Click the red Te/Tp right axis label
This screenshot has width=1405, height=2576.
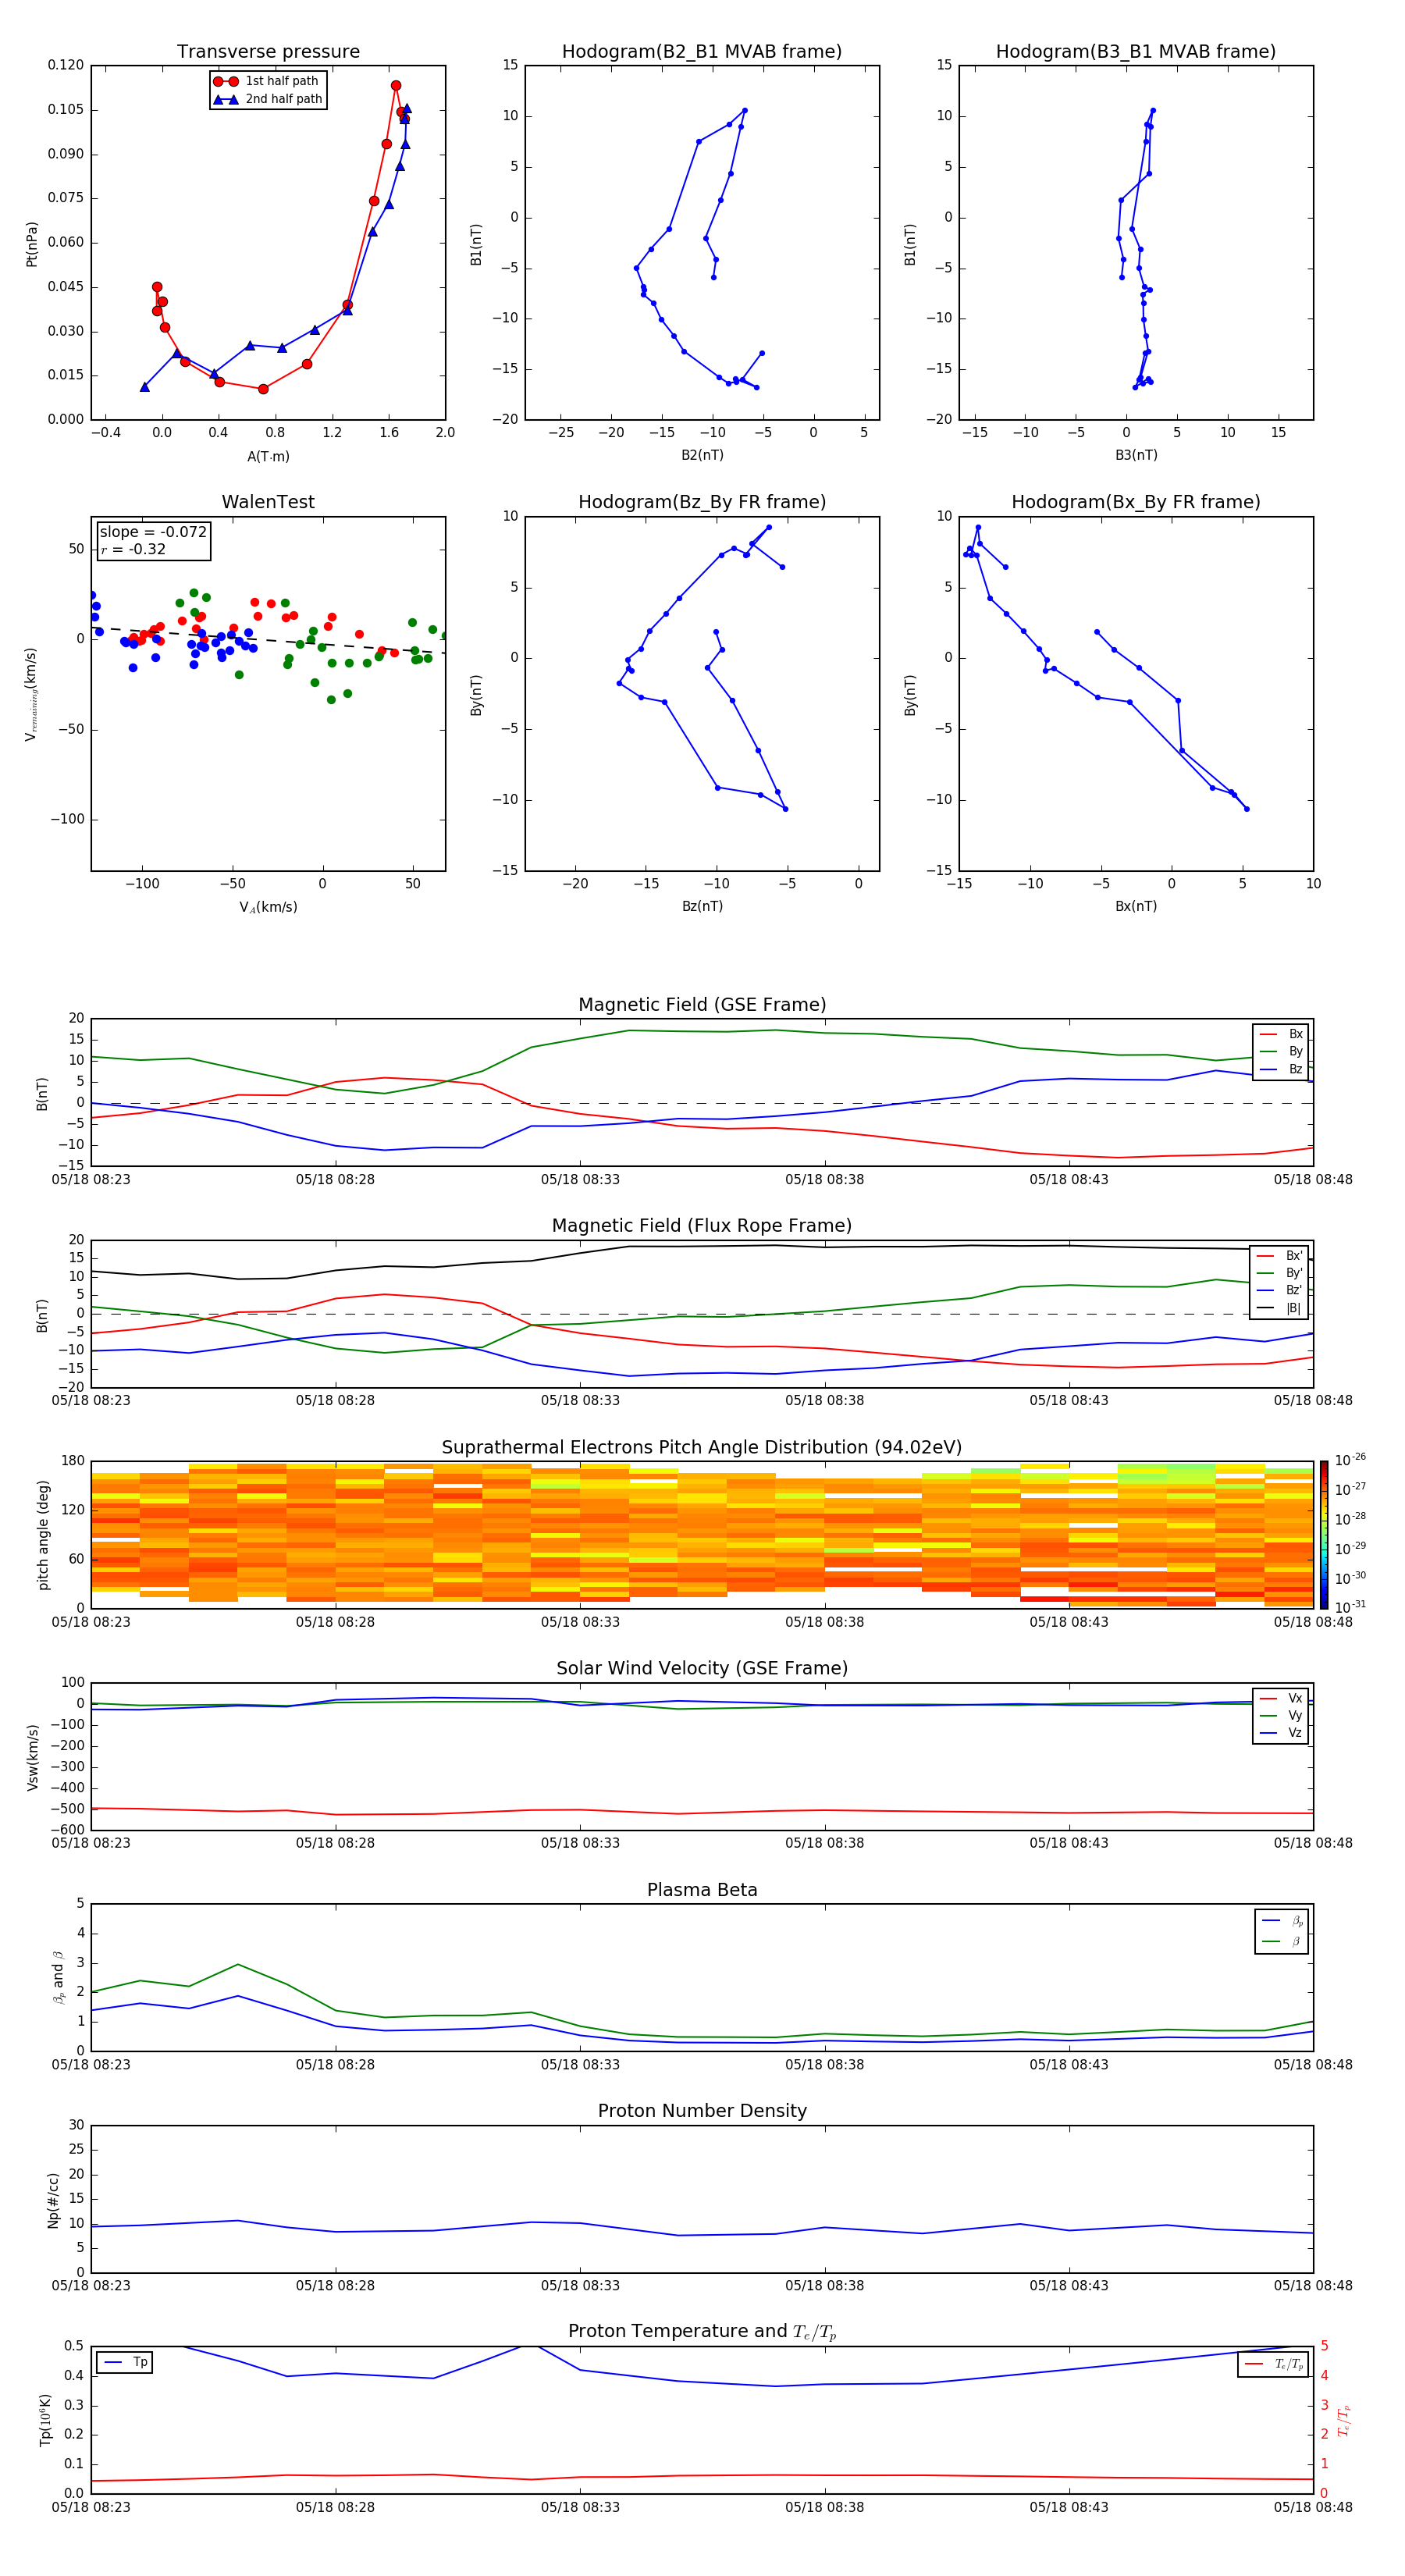1343,2421
